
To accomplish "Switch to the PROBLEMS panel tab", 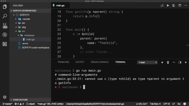I will pyautogui.click(x=63, y=62).
